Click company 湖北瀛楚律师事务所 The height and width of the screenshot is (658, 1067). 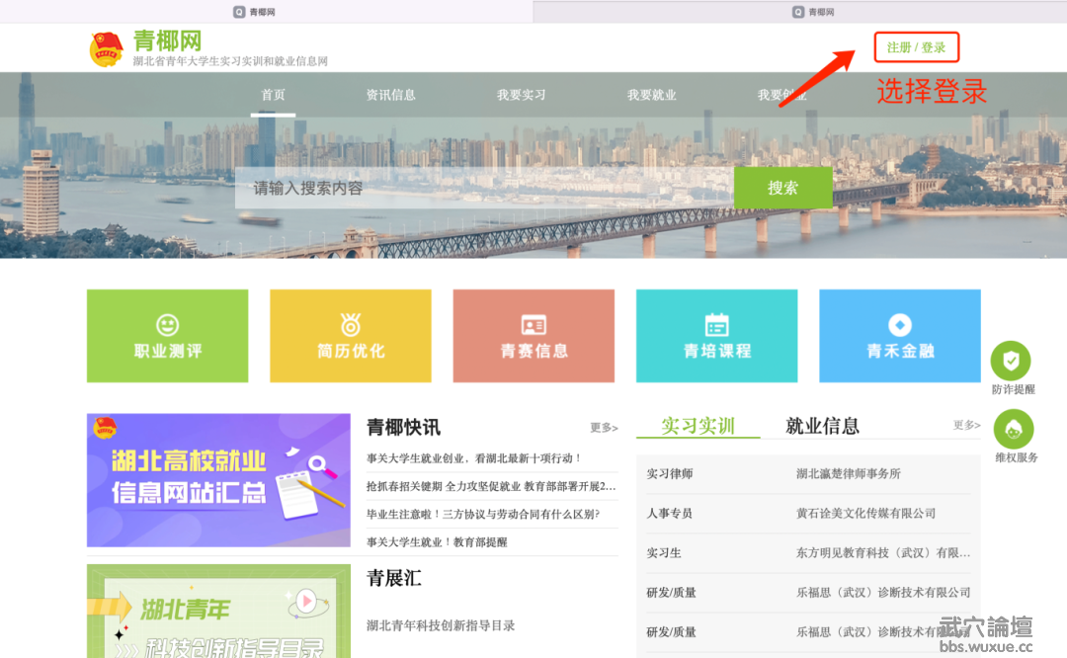(x=849, y=473)
